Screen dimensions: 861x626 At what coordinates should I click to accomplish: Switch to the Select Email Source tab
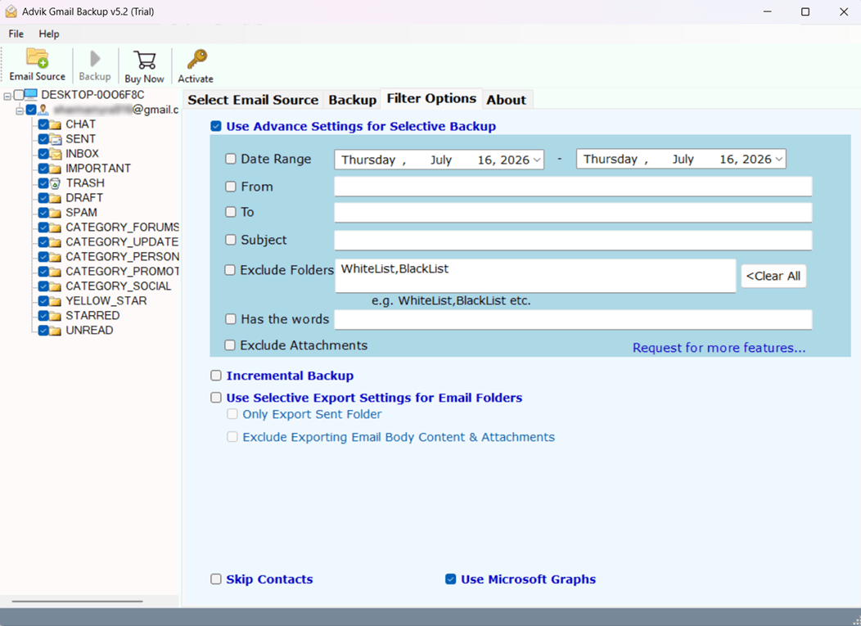253,100
